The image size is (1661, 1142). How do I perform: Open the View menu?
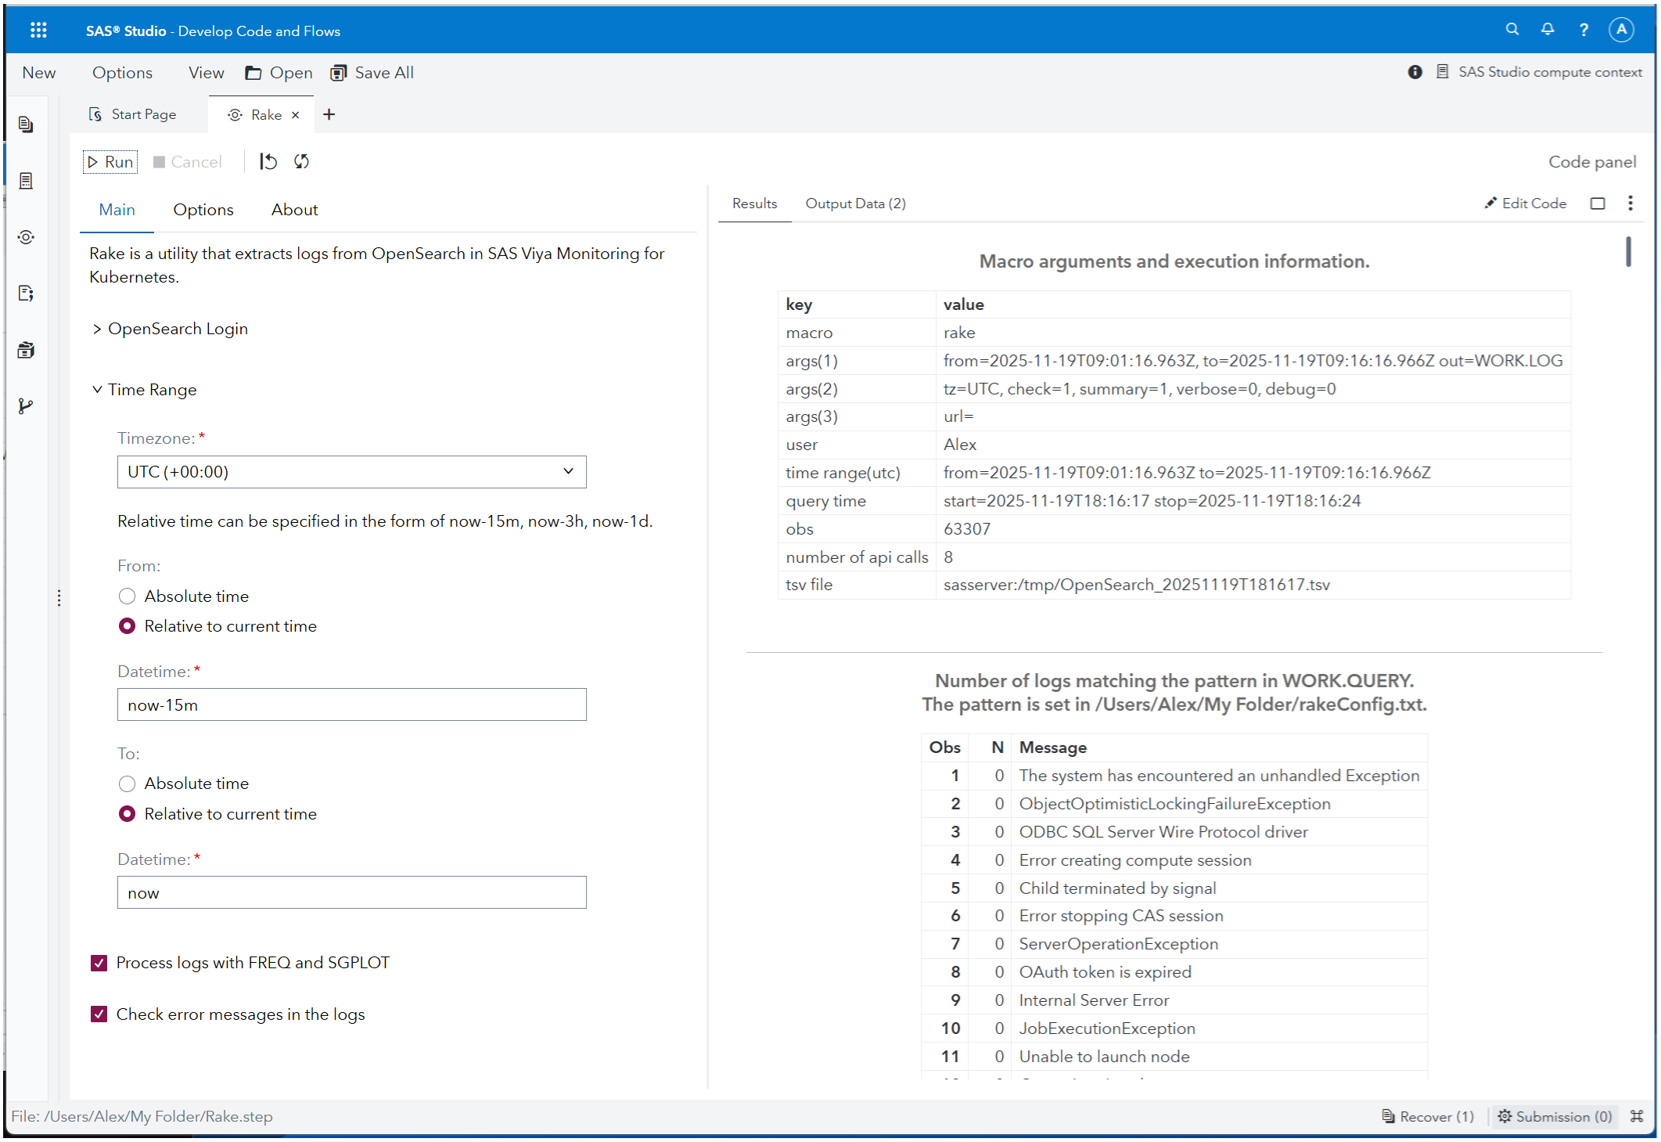[206, 73]
